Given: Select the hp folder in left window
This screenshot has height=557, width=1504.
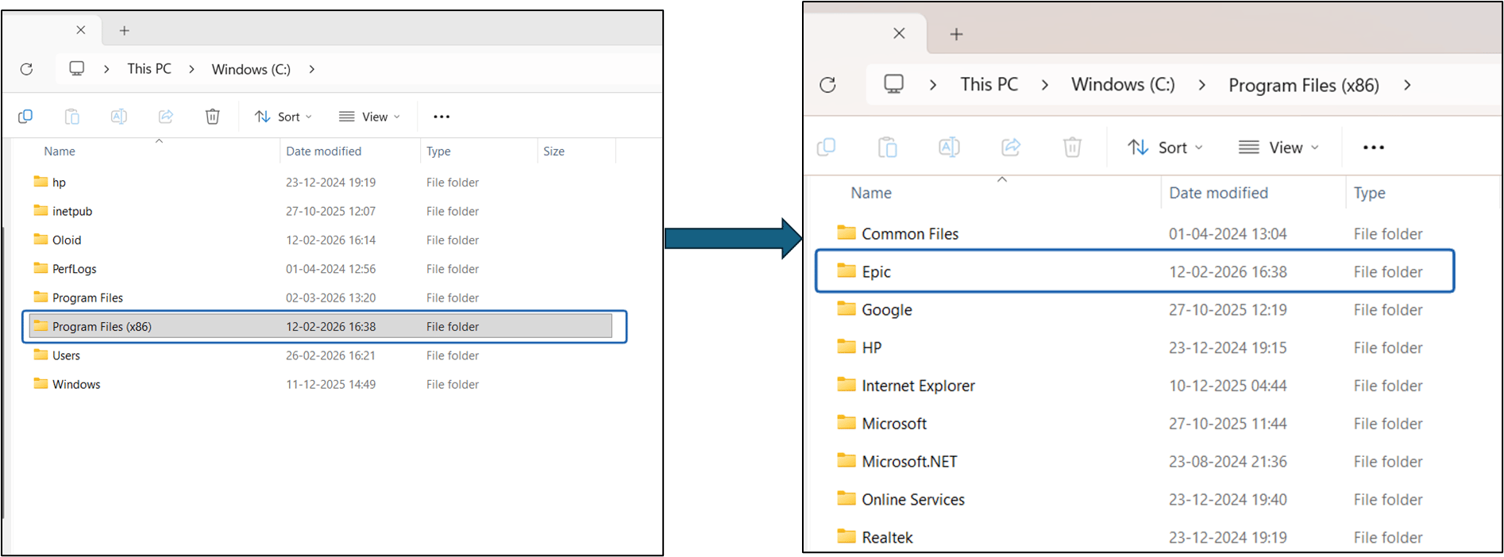Looking at the screenshot, I should pyautogui.click(x=322, y=182).
